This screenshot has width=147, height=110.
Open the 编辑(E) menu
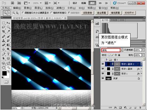[x=17, y=8]
